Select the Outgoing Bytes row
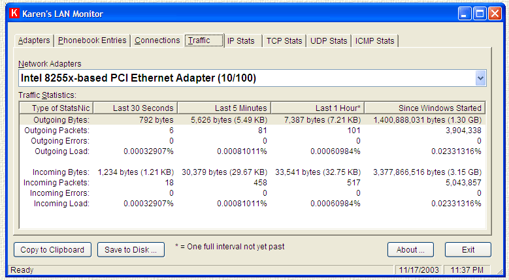This screenshot has height=280, width=509. click(x=252, y=119)
